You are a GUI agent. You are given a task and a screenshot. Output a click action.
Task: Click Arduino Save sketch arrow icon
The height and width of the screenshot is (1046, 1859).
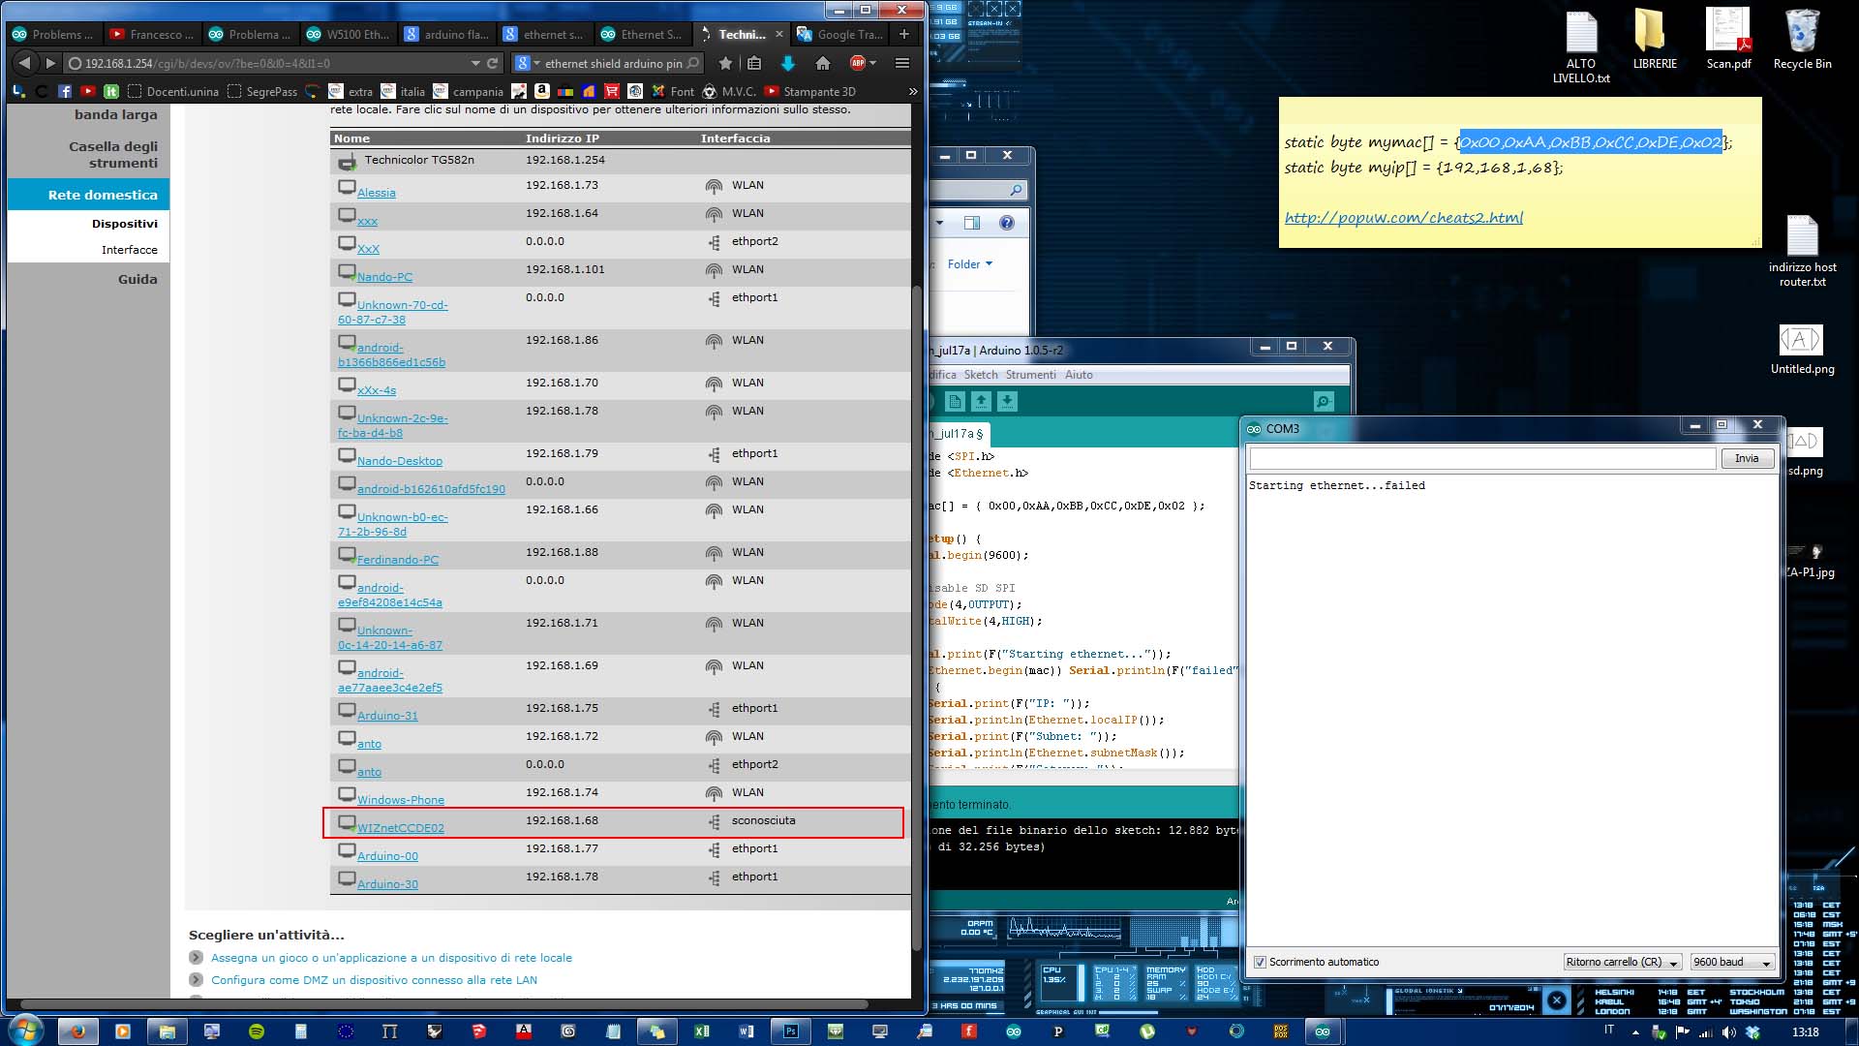coord(1007,401)
